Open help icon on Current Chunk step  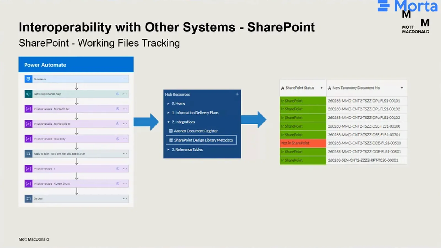click(x=117, y=184)
